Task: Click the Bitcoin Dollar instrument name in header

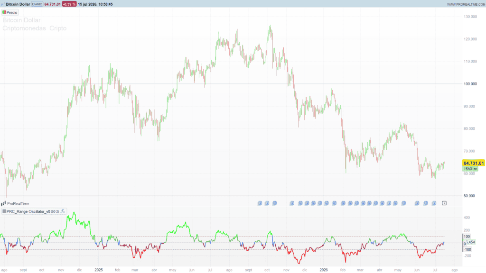Action: coord(18,4)
